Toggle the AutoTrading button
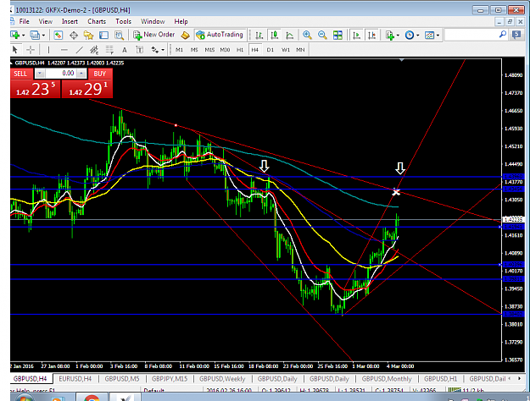This screenshot has width=530, height=401. 220,35
